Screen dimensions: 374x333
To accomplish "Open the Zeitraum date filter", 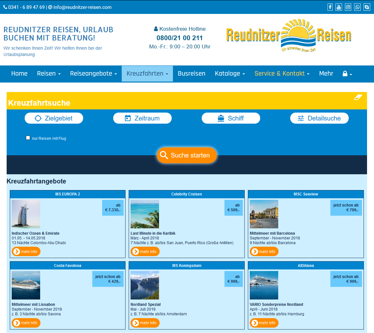I will (142, 118).
